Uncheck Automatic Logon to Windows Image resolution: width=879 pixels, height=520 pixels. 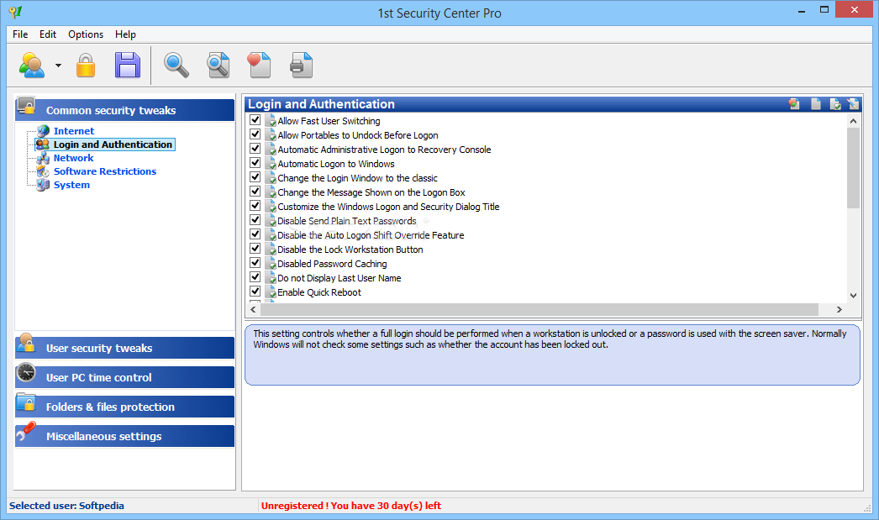pyautogui.click(x=255, y=163)
